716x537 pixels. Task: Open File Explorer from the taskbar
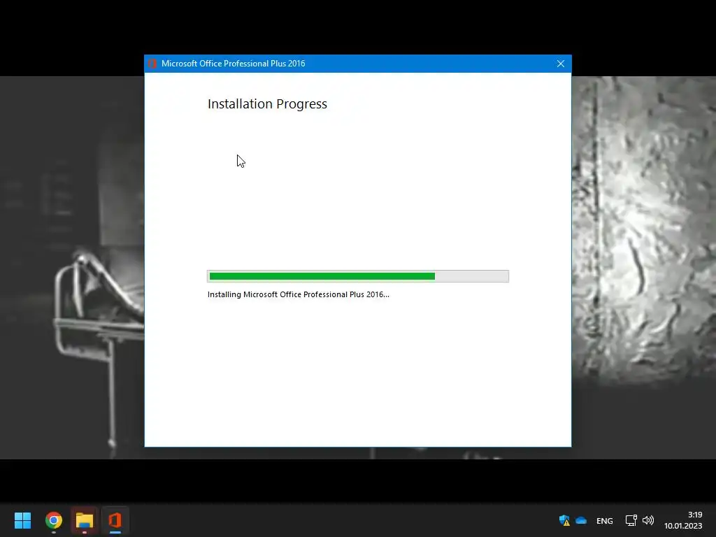pos(85,520)
